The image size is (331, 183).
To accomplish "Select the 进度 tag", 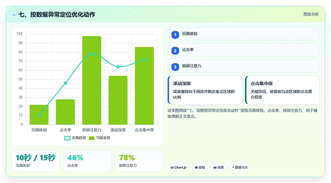I will click(218, 167).
